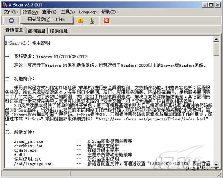This screenshot has height=178, width=223.
Task: Maximize the X-Scan v3.3 GUI window
Action: (x=211, y=5)
